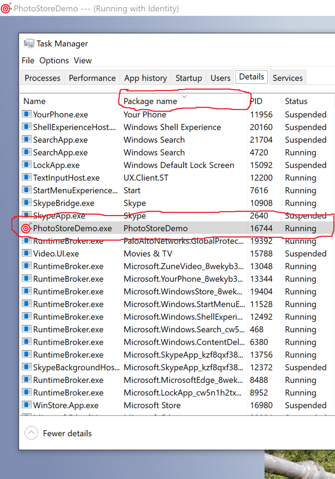Click the YourPhone.exe process icon
This screenshot has height=479, width=335.
[x=26, y=114]
